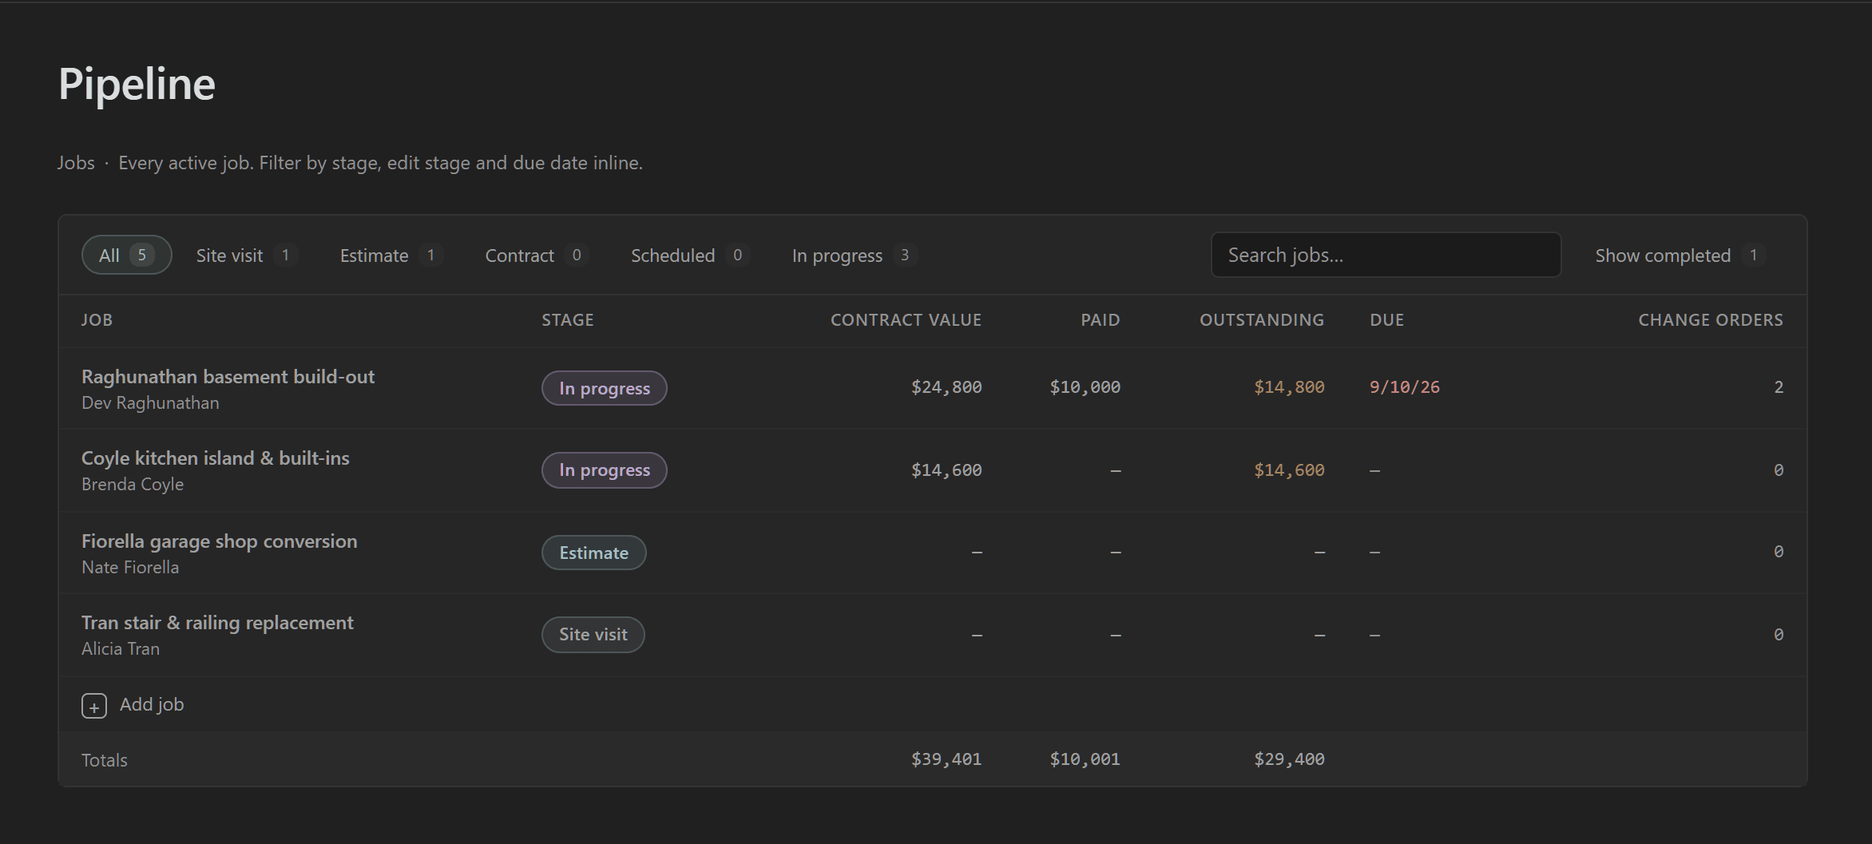
Task: Click change orders count 2 for Raghunathan
Action: 1779,387
